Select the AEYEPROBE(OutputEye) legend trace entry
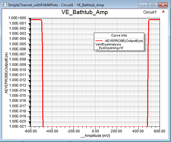Image resolution: width=171 pixels, height=142 pixels. [124, 41]
